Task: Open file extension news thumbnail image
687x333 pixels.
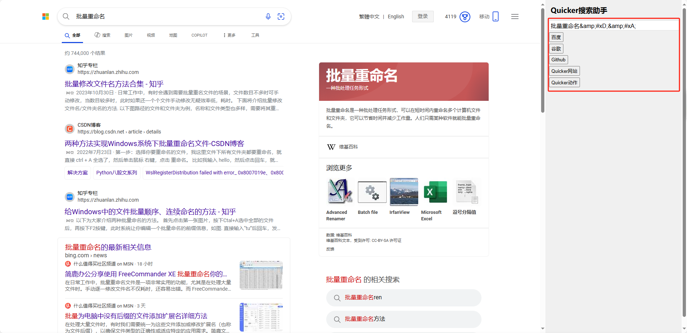Action: [261, 317]
